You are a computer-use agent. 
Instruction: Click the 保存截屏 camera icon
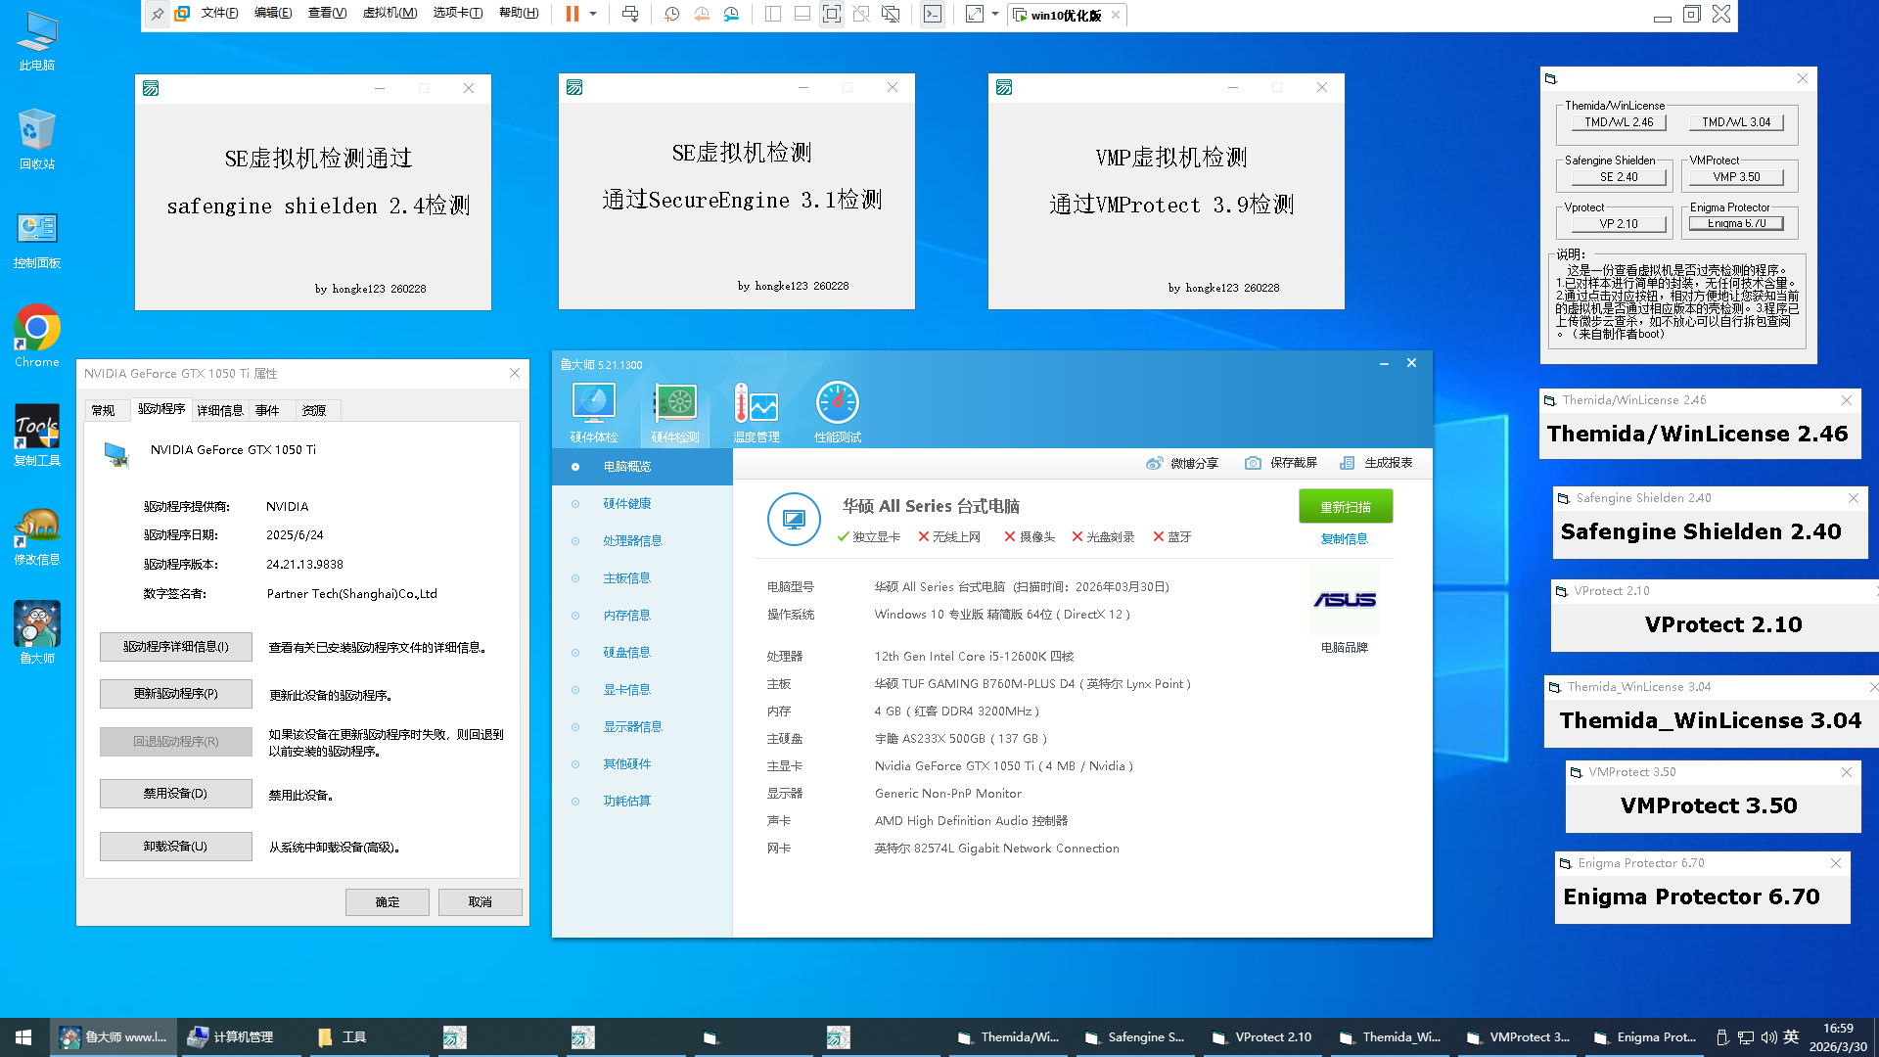(x=1253, y=463)
